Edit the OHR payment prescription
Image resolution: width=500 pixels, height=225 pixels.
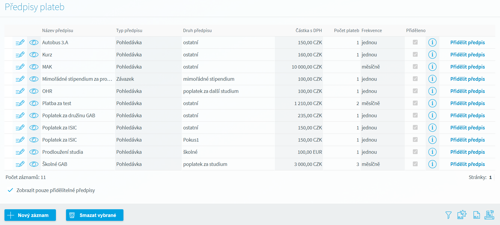click(x=20, y=91)
